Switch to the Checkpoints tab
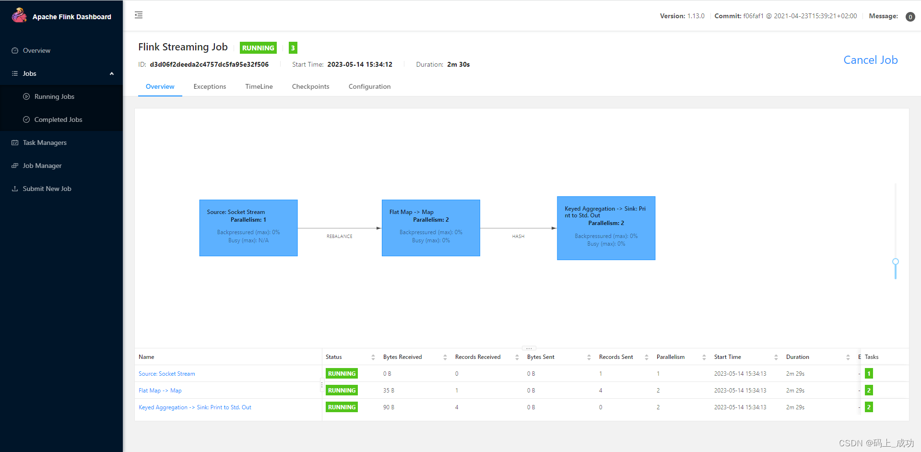Viewport: 921px width, 452px height. (310, 86)
